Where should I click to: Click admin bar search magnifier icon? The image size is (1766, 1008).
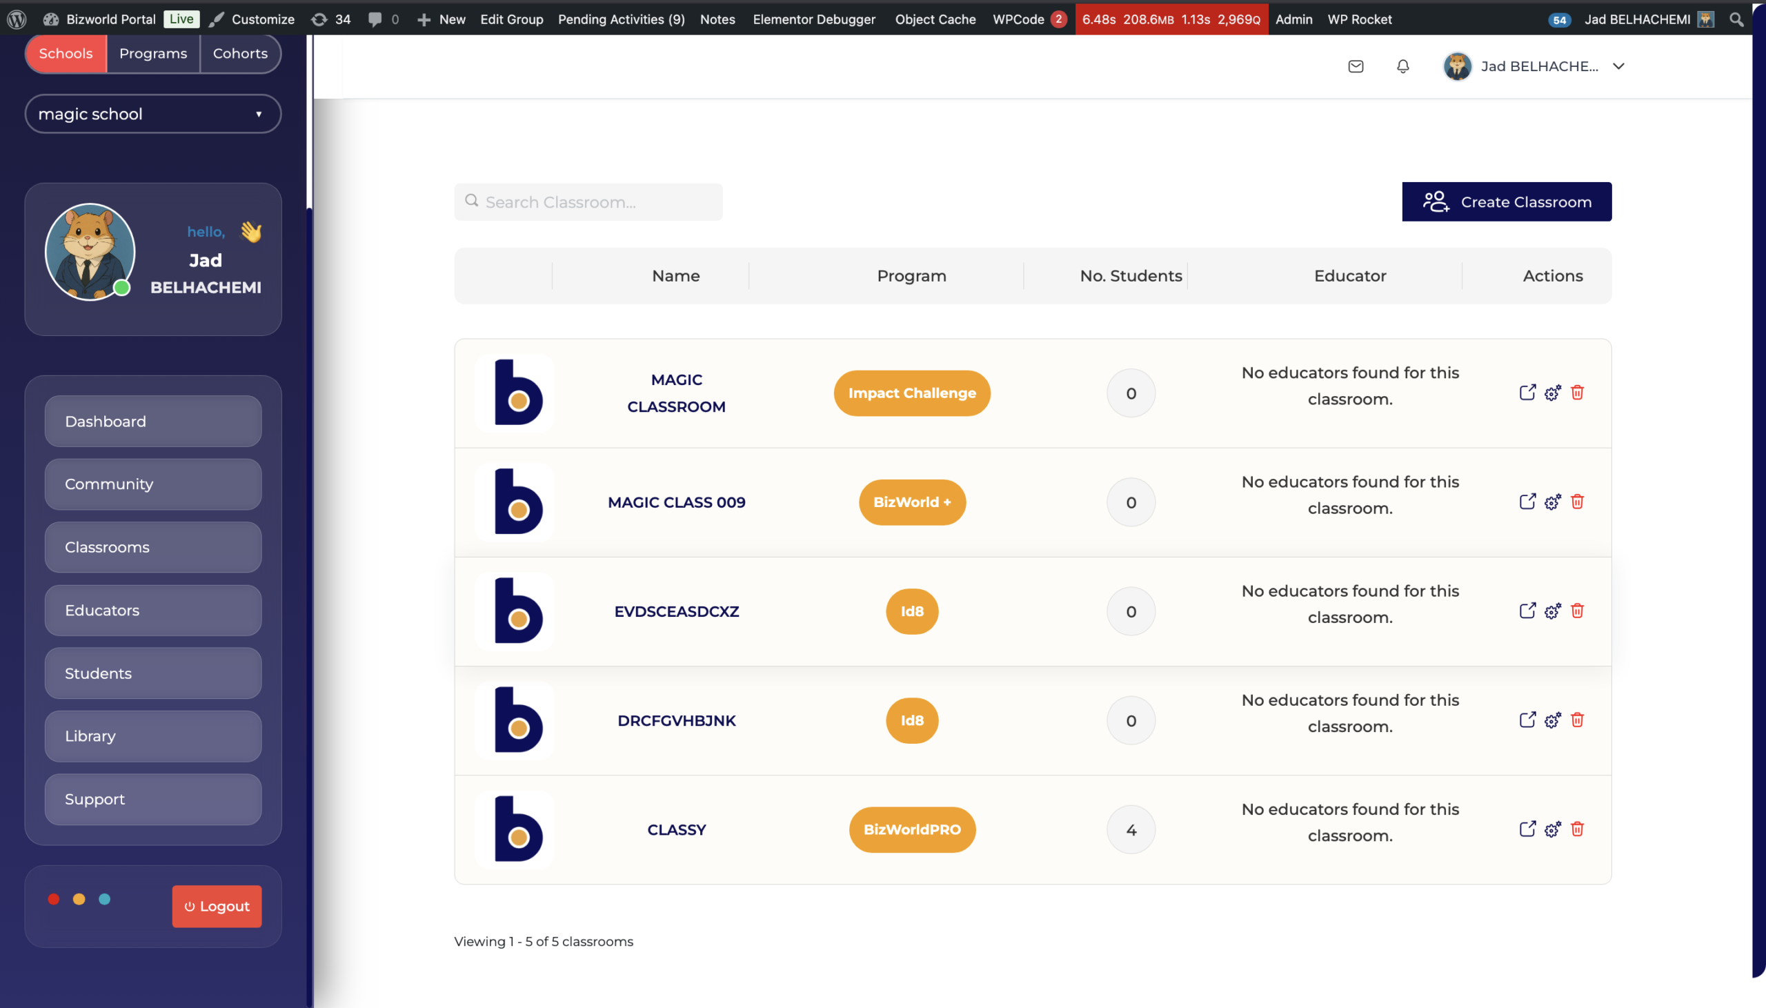[1736, 19]
